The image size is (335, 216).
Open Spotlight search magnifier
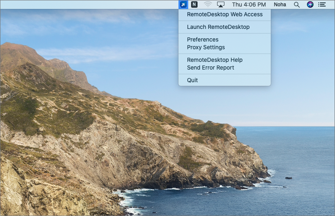click(297, 4)
